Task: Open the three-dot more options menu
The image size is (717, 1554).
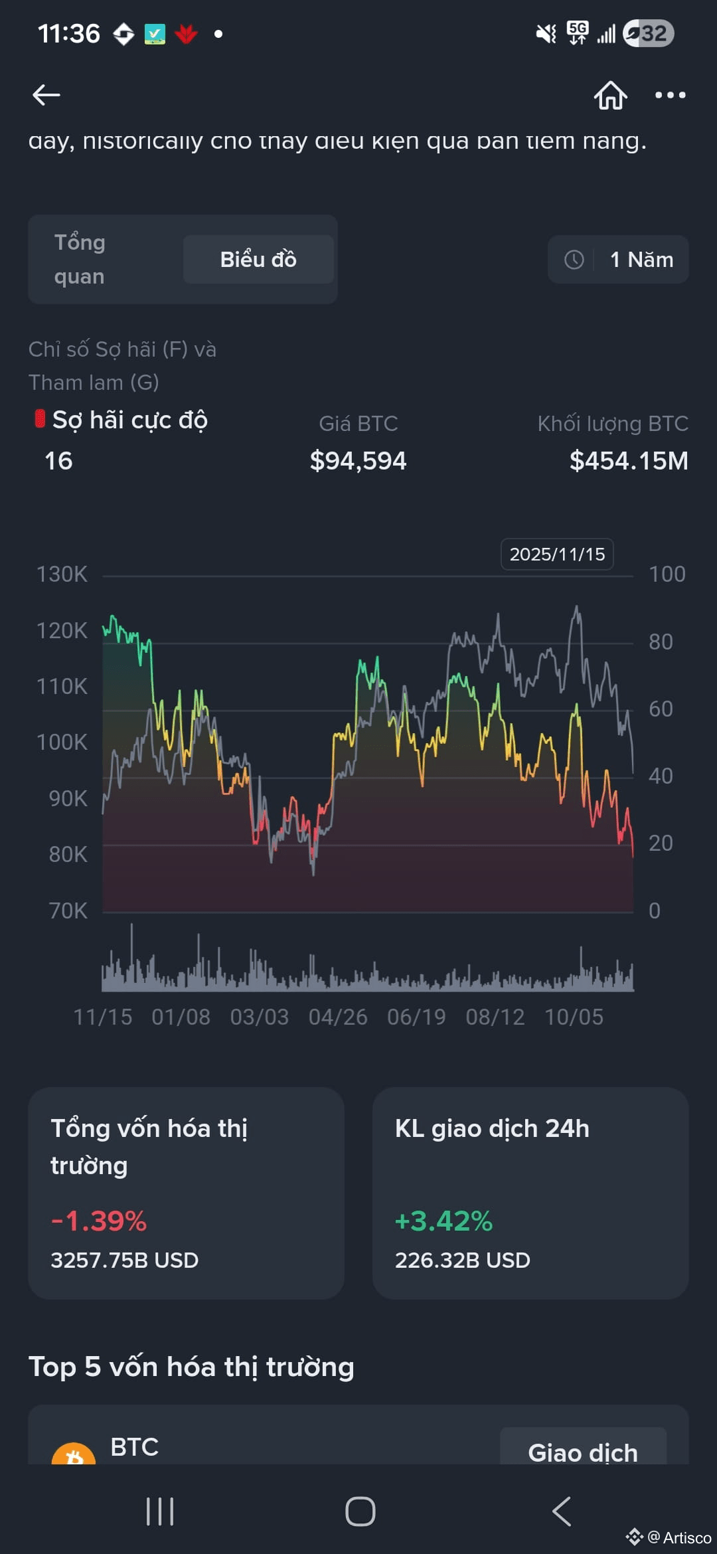Action: click(x=671, y=95)
